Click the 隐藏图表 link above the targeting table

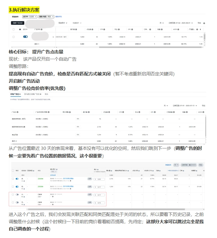coord(168,165)
